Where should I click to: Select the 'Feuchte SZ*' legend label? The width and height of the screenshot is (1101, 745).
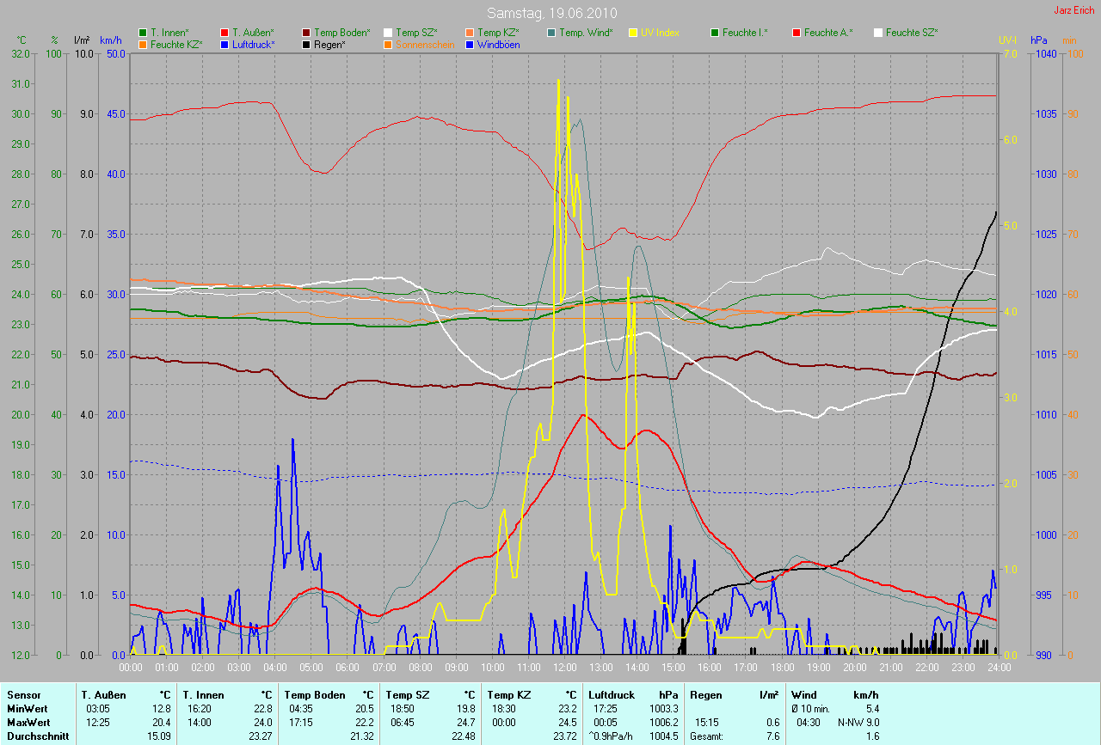(912, 33)
